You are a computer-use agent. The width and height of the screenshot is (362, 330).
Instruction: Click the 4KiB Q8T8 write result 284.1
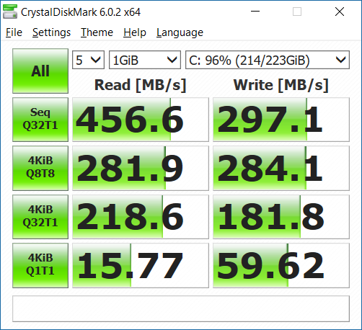pyautogui.click(x=281, y=168)
